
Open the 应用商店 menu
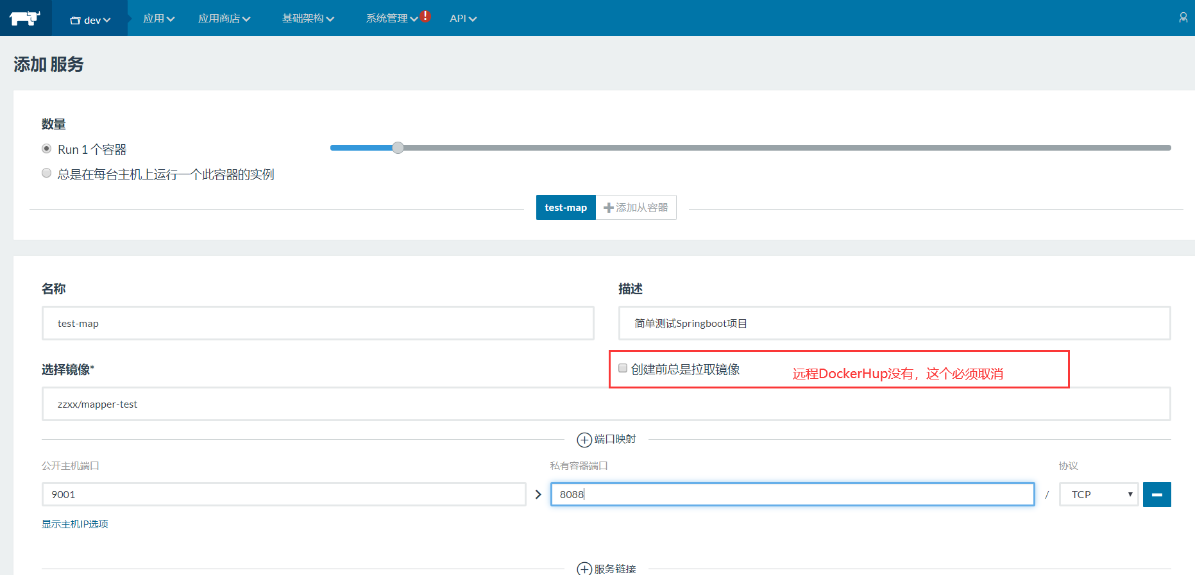pos(224,19)
